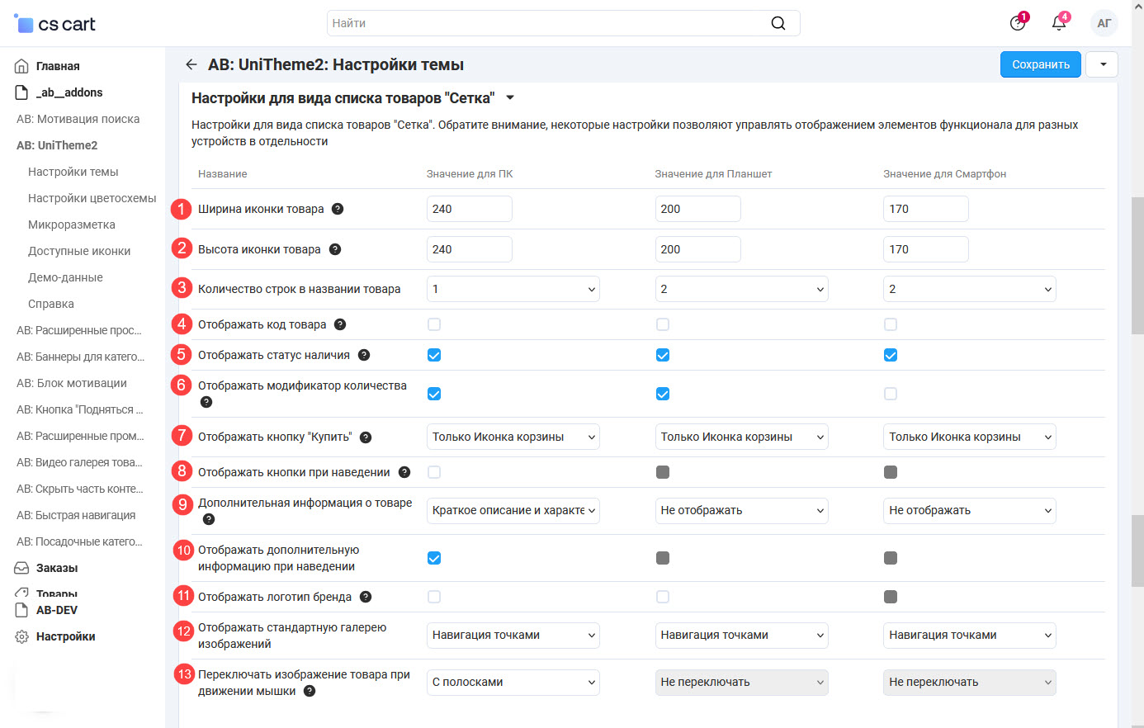The image size is (1144, 728).
Task: Open Настройки темы in the sidebar
Action: [73, 172]
